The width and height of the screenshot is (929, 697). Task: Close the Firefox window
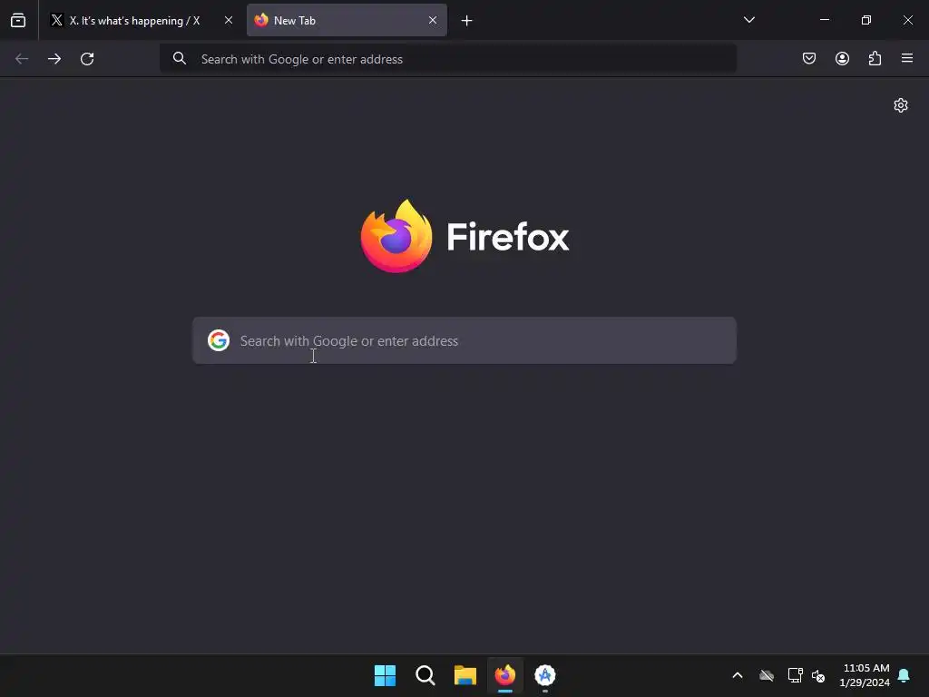click(x=907, y=20)
